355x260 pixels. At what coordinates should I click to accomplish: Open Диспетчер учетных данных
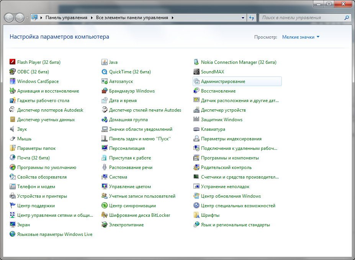pos(46,120)
